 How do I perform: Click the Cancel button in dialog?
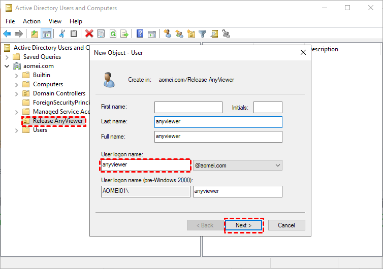(286, 225)
